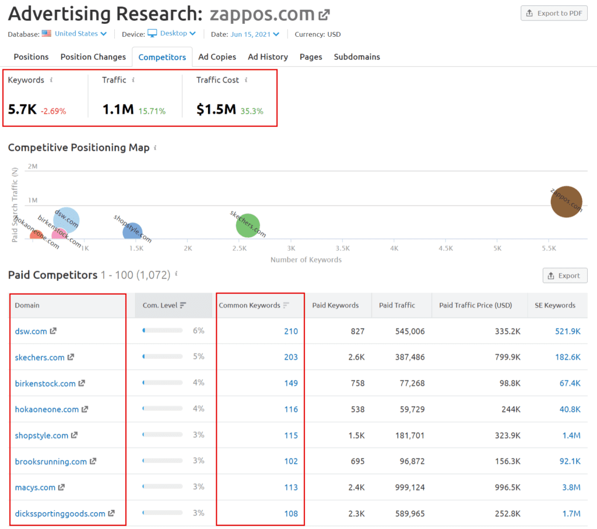Viewport: 597px width, 529px height.
Task: Click the green skechers.com bubble on map
Action: click(248, 225)
